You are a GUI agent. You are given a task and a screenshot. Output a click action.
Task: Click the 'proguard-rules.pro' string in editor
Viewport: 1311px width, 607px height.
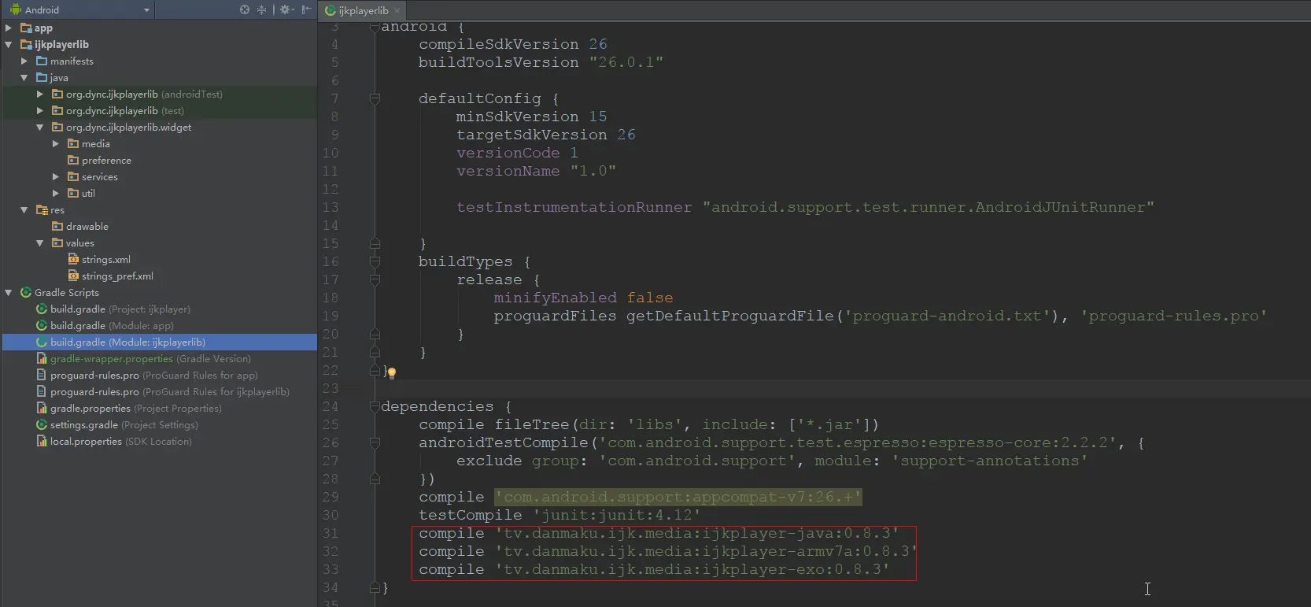pyautogui.click(x=1174, y=316)
